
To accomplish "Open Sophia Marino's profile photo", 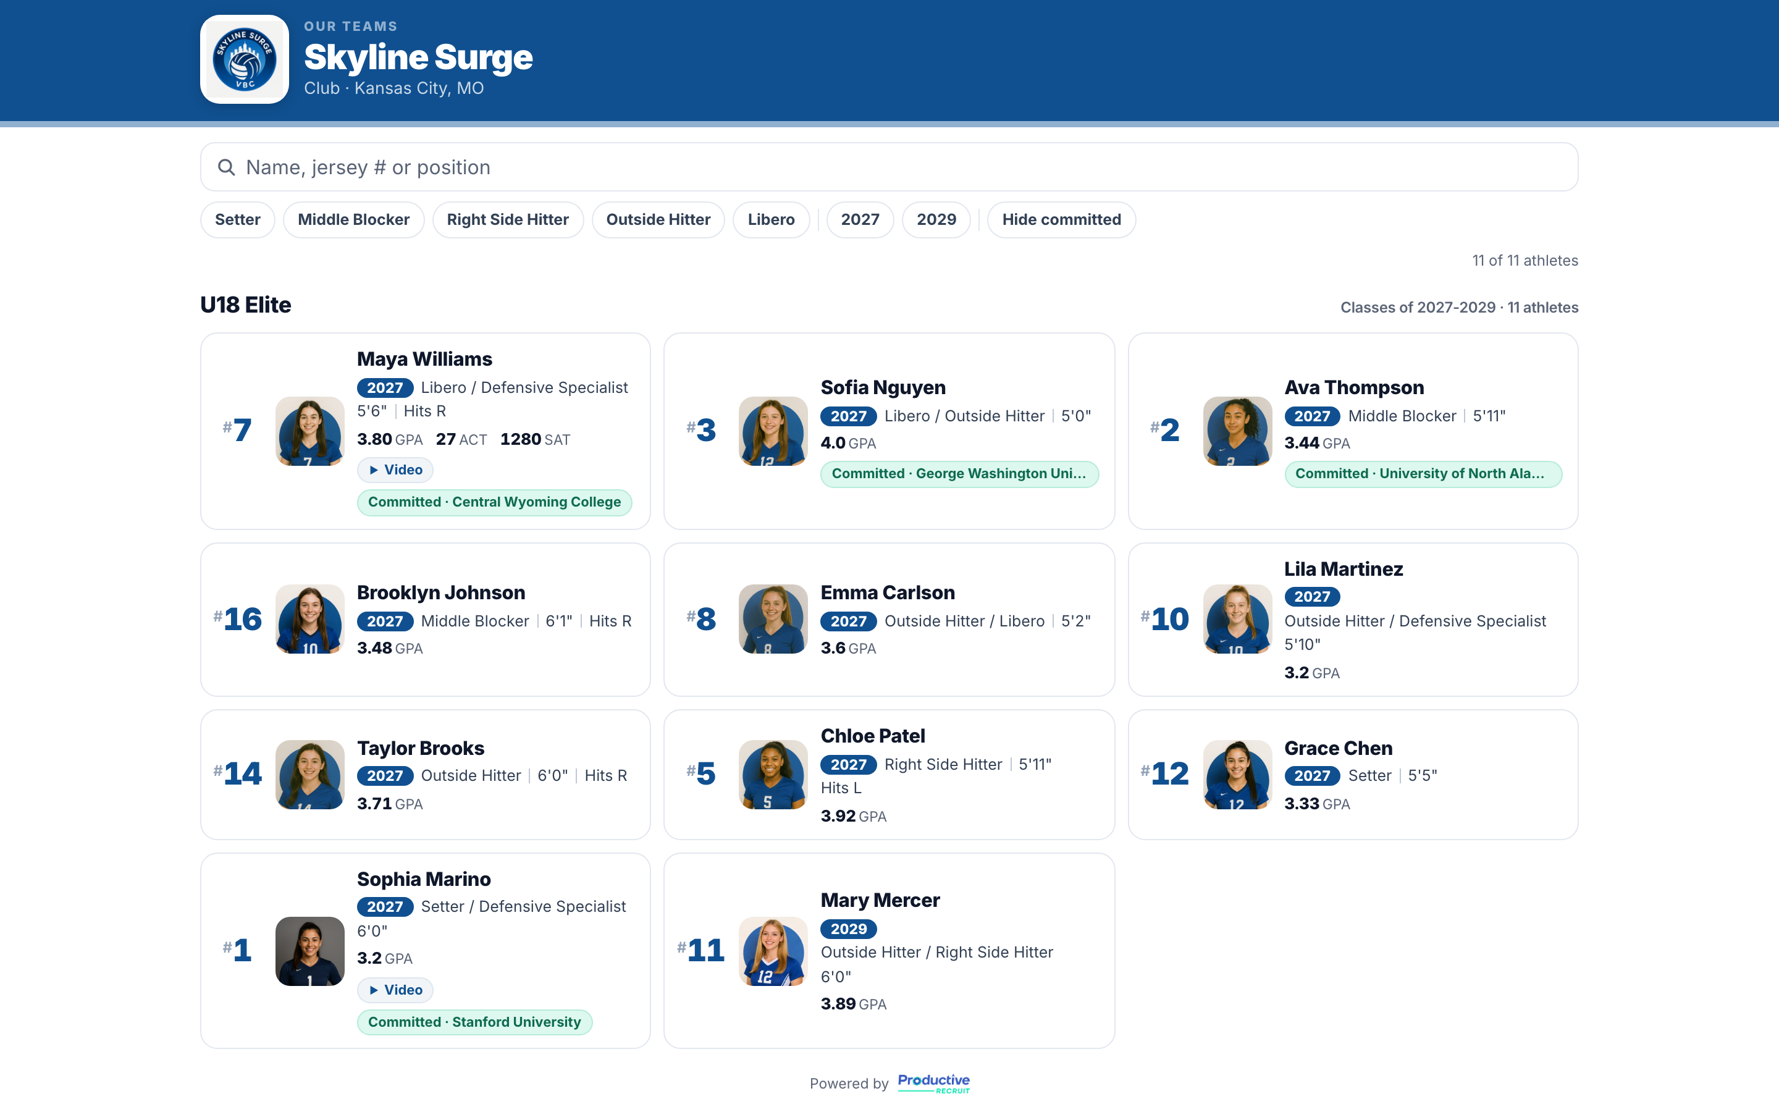I will point(309,951).
